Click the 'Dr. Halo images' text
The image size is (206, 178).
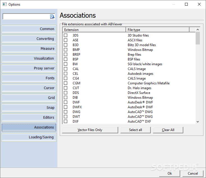tap(139, 88)
